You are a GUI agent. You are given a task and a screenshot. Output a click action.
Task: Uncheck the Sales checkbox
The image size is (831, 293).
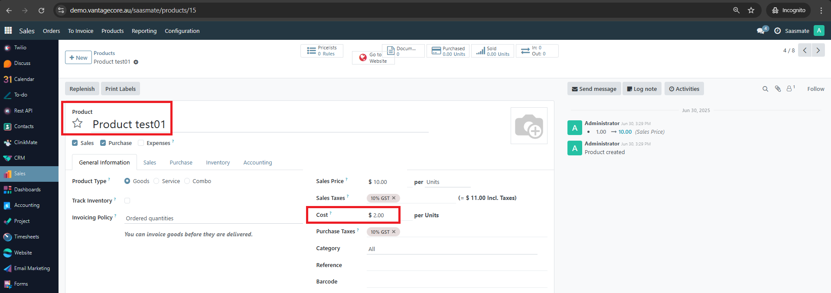coord(75,143)
